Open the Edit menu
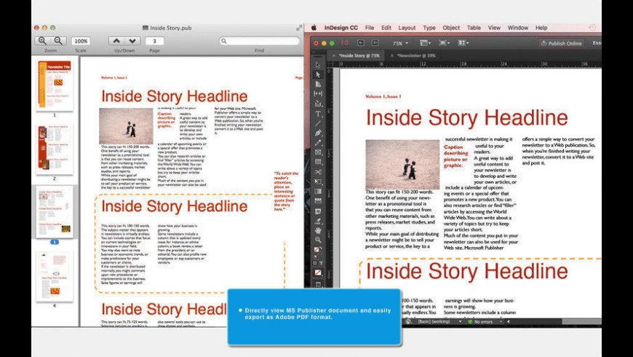The height and width of the screenshot is (357, 633). coord(386,28)
